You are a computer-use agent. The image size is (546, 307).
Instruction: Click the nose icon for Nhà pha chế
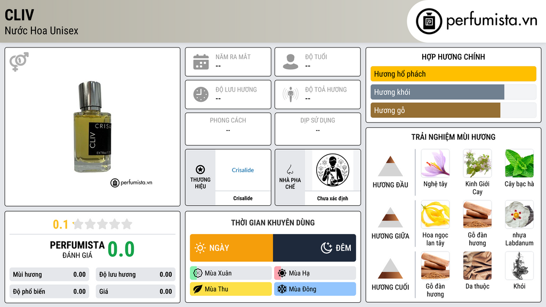click(x=290, y=169)
